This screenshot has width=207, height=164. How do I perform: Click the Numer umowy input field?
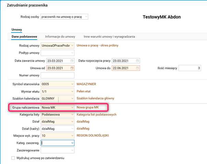tap(57, 75)
